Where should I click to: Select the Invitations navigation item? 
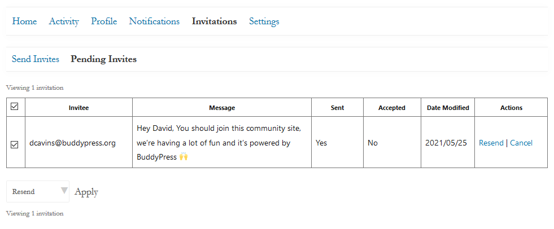[214, 21]
